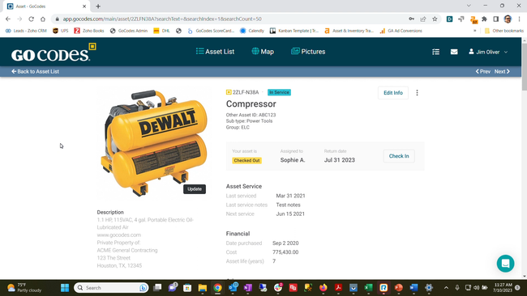Open the Pictures page
The width and height of the screenshot is (527, 296).
coord(308,52)
